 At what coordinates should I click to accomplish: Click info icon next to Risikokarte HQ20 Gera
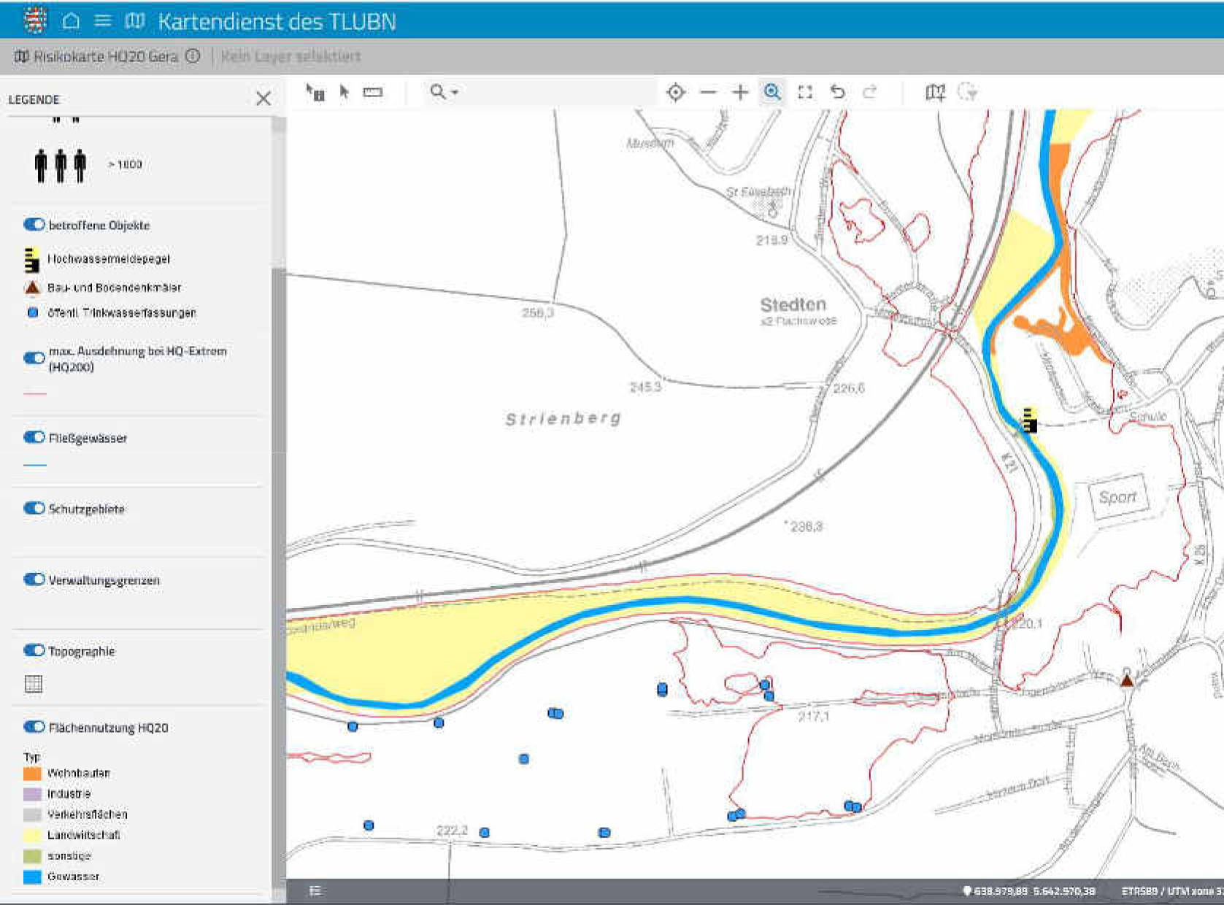(193, 56)
